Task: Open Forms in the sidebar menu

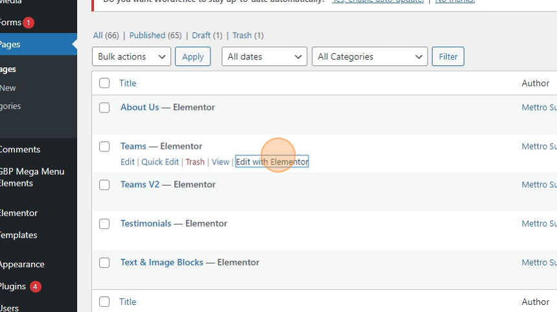Action: coord(10,23)
